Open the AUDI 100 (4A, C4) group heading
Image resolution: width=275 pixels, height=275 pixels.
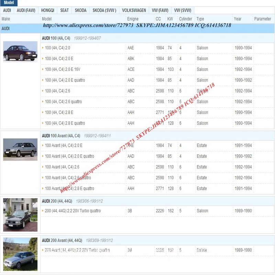pos(56,38)
